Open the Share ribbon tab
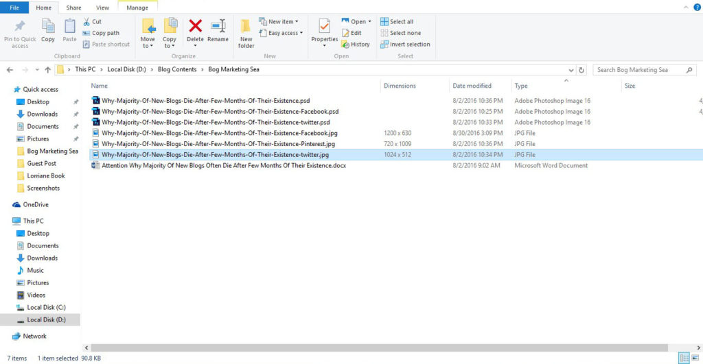Viewport: 703px width, 364px height. tap(73, 8)
